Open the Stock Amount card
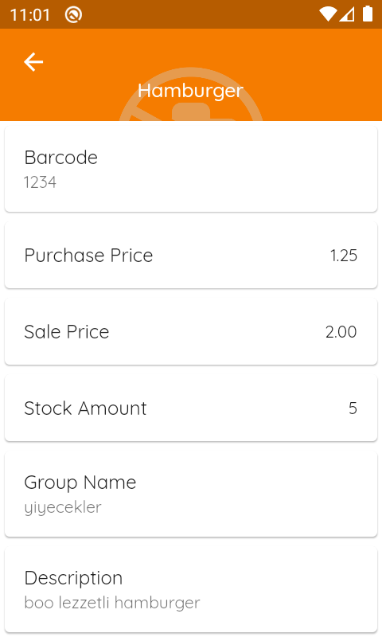The width and height of the screenshot is (382, 637). 191,408
